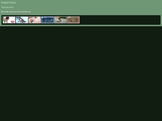Open the pug and pink brain stamp

[x=9, y=20]
